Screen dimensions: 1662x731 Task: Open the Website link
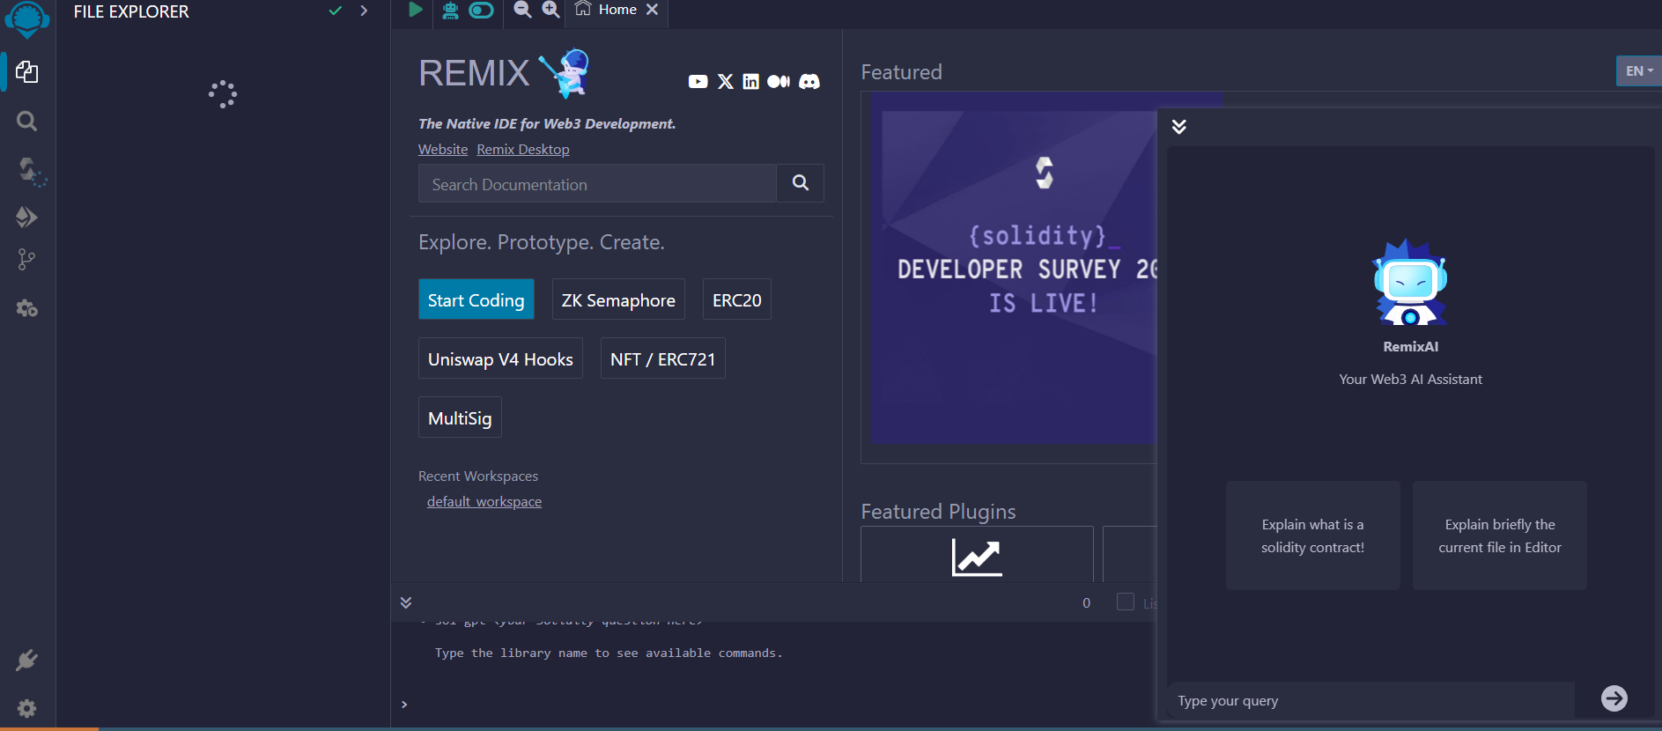pyautogui.click(x=443, y=150)
